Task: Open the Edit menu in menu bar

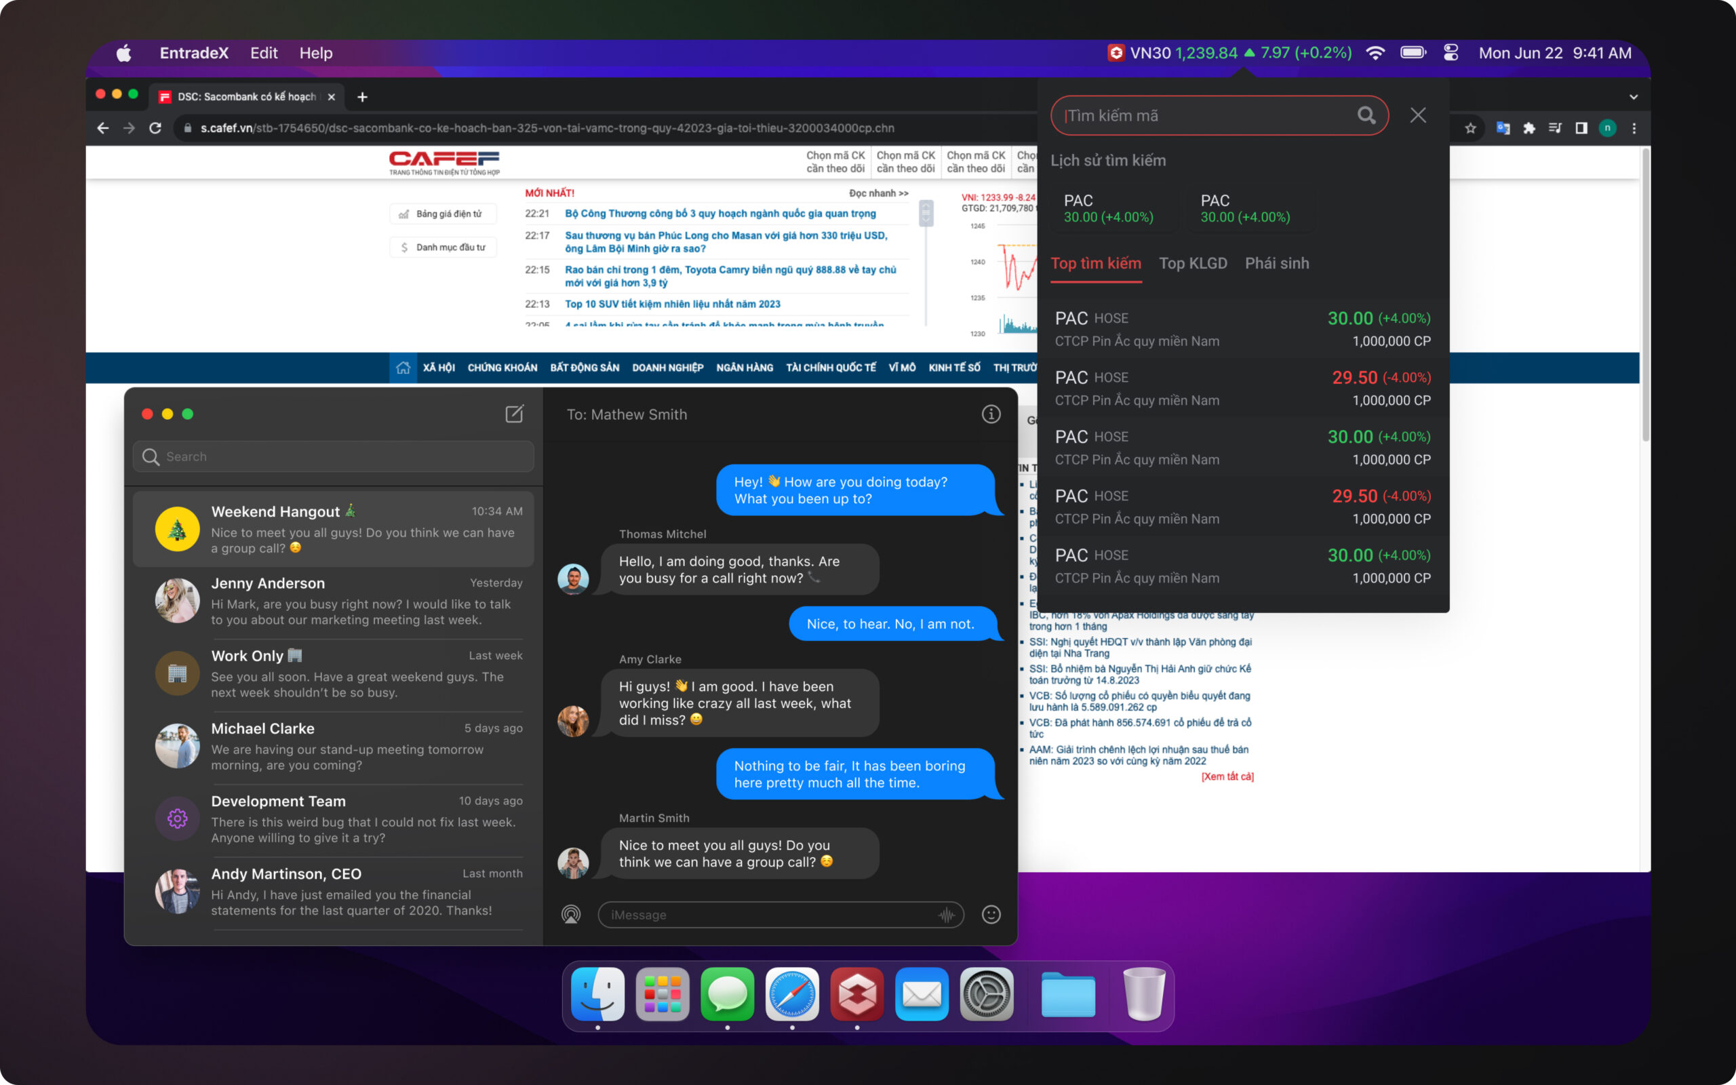Action: pyautogui.click(x=263, y=53)
